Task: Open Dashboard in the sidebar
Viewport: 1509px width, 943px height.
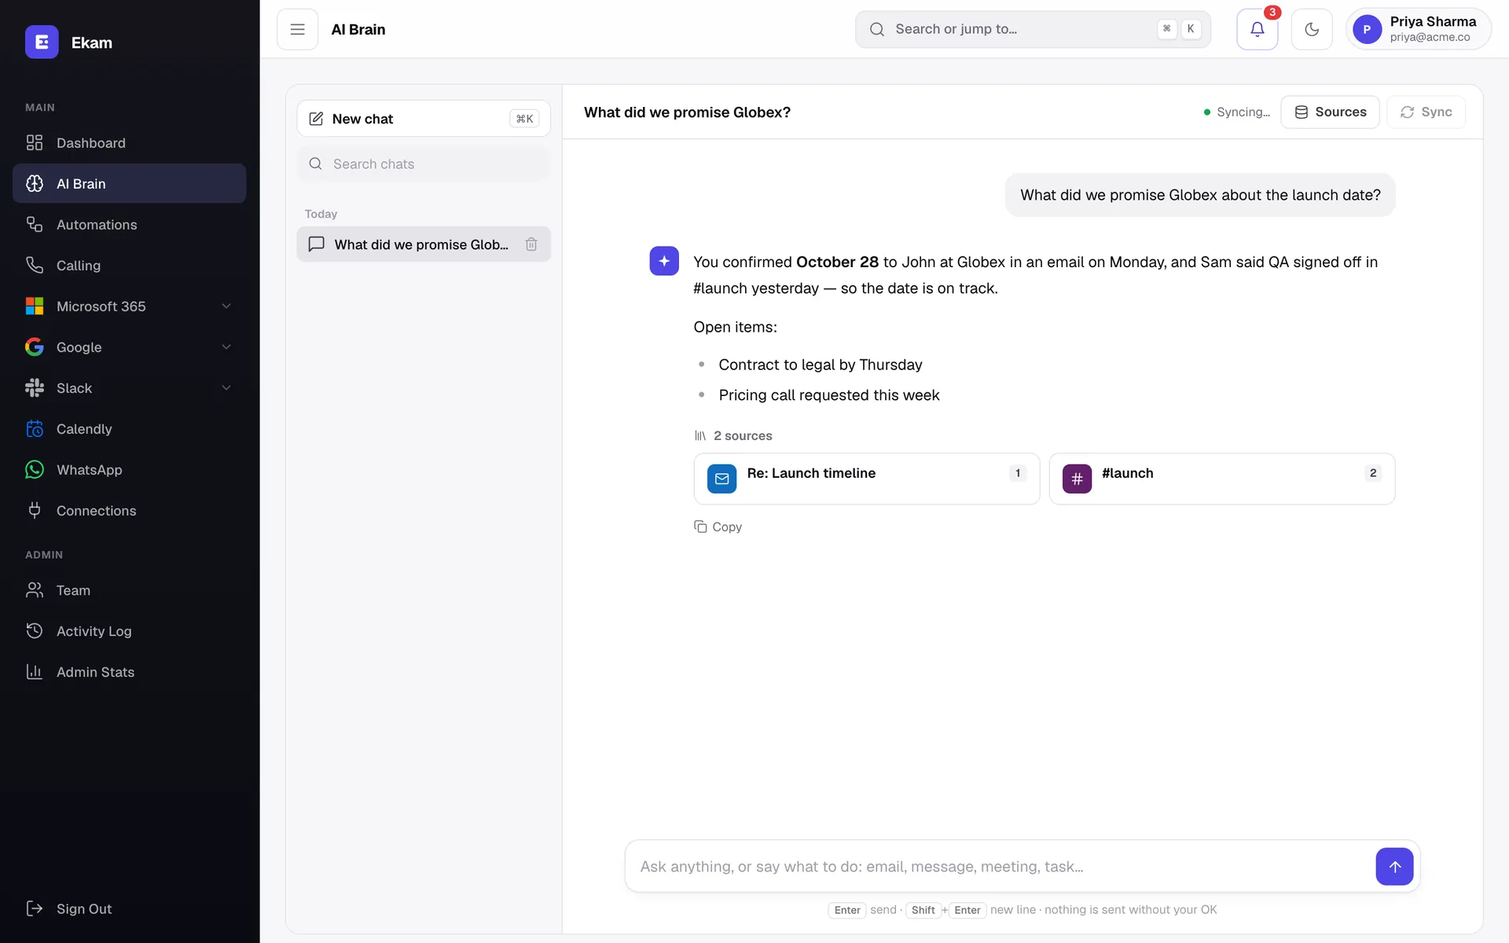Action: point(130,143)
